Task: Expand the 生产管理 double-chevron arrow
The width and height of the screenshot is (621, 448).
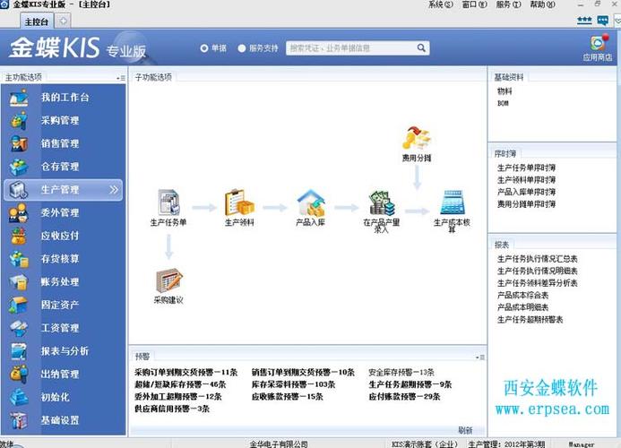Action: pyautogui.click(x=114, y=190)
